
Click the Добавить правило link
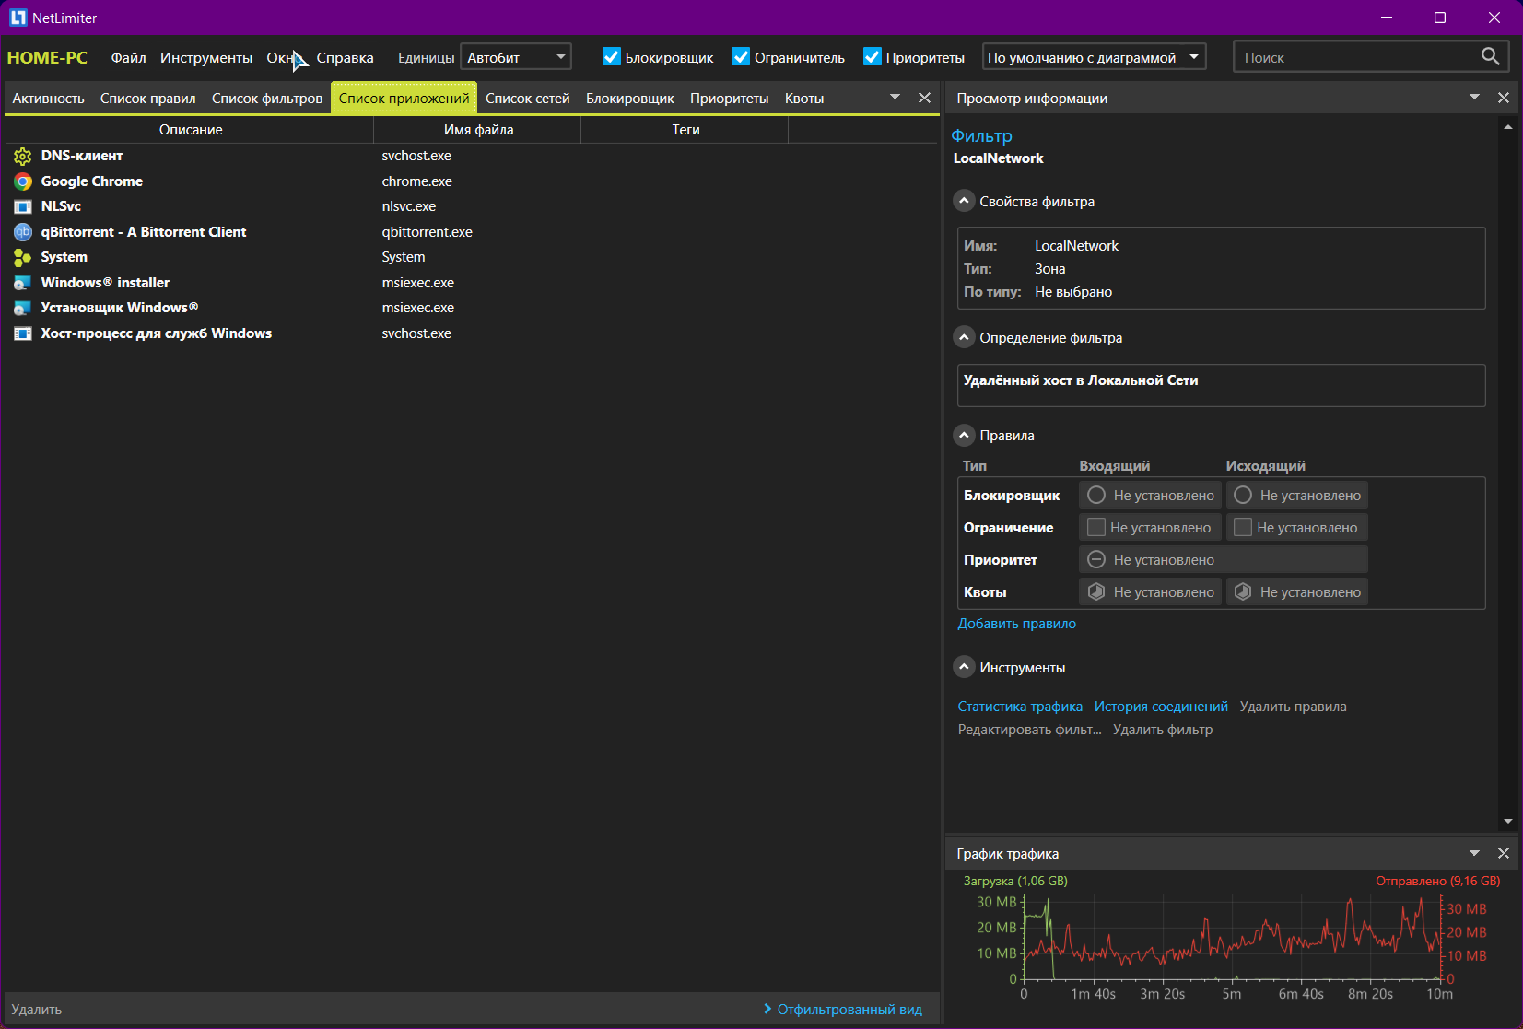1016,624
